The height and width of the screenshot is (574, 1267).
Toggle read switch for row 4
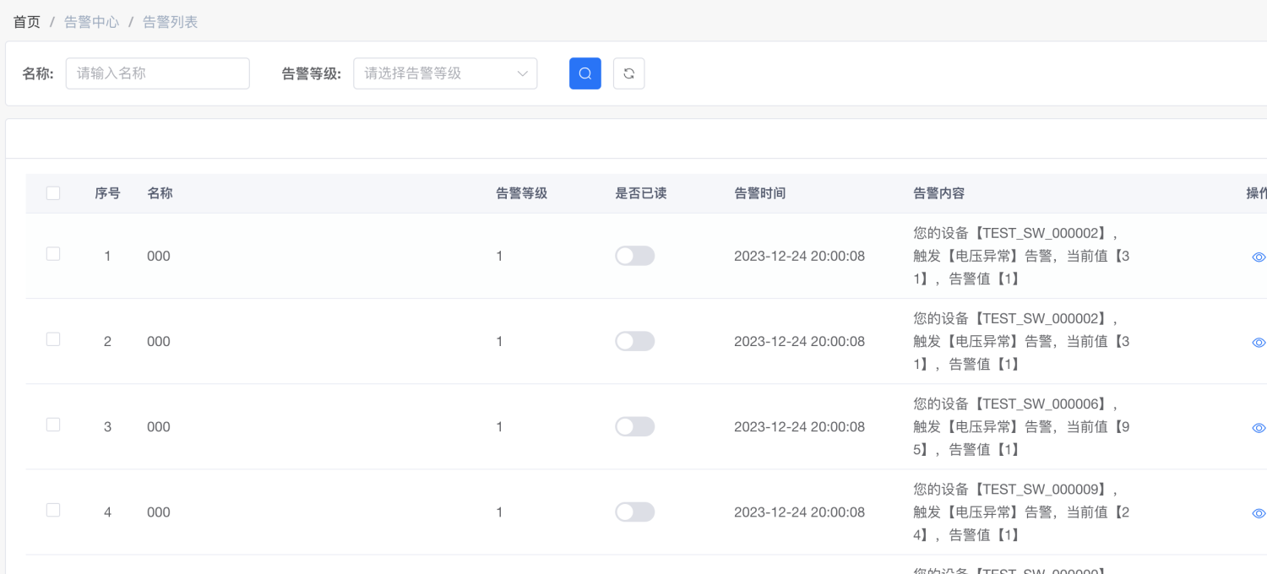pos(634,512)
